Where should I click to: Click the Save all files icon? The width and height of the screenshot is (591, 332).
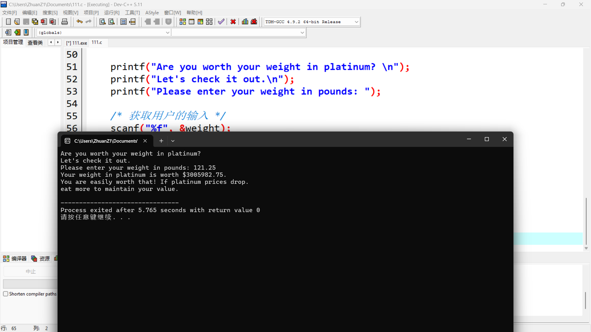pyautogui.click(x=35, y=22)
